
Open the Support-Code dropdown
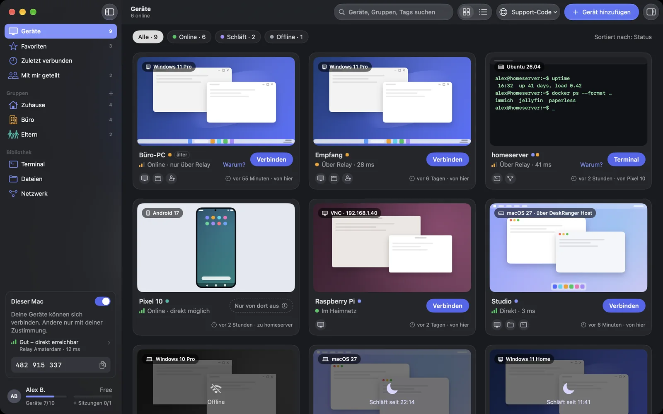[528, 12]
